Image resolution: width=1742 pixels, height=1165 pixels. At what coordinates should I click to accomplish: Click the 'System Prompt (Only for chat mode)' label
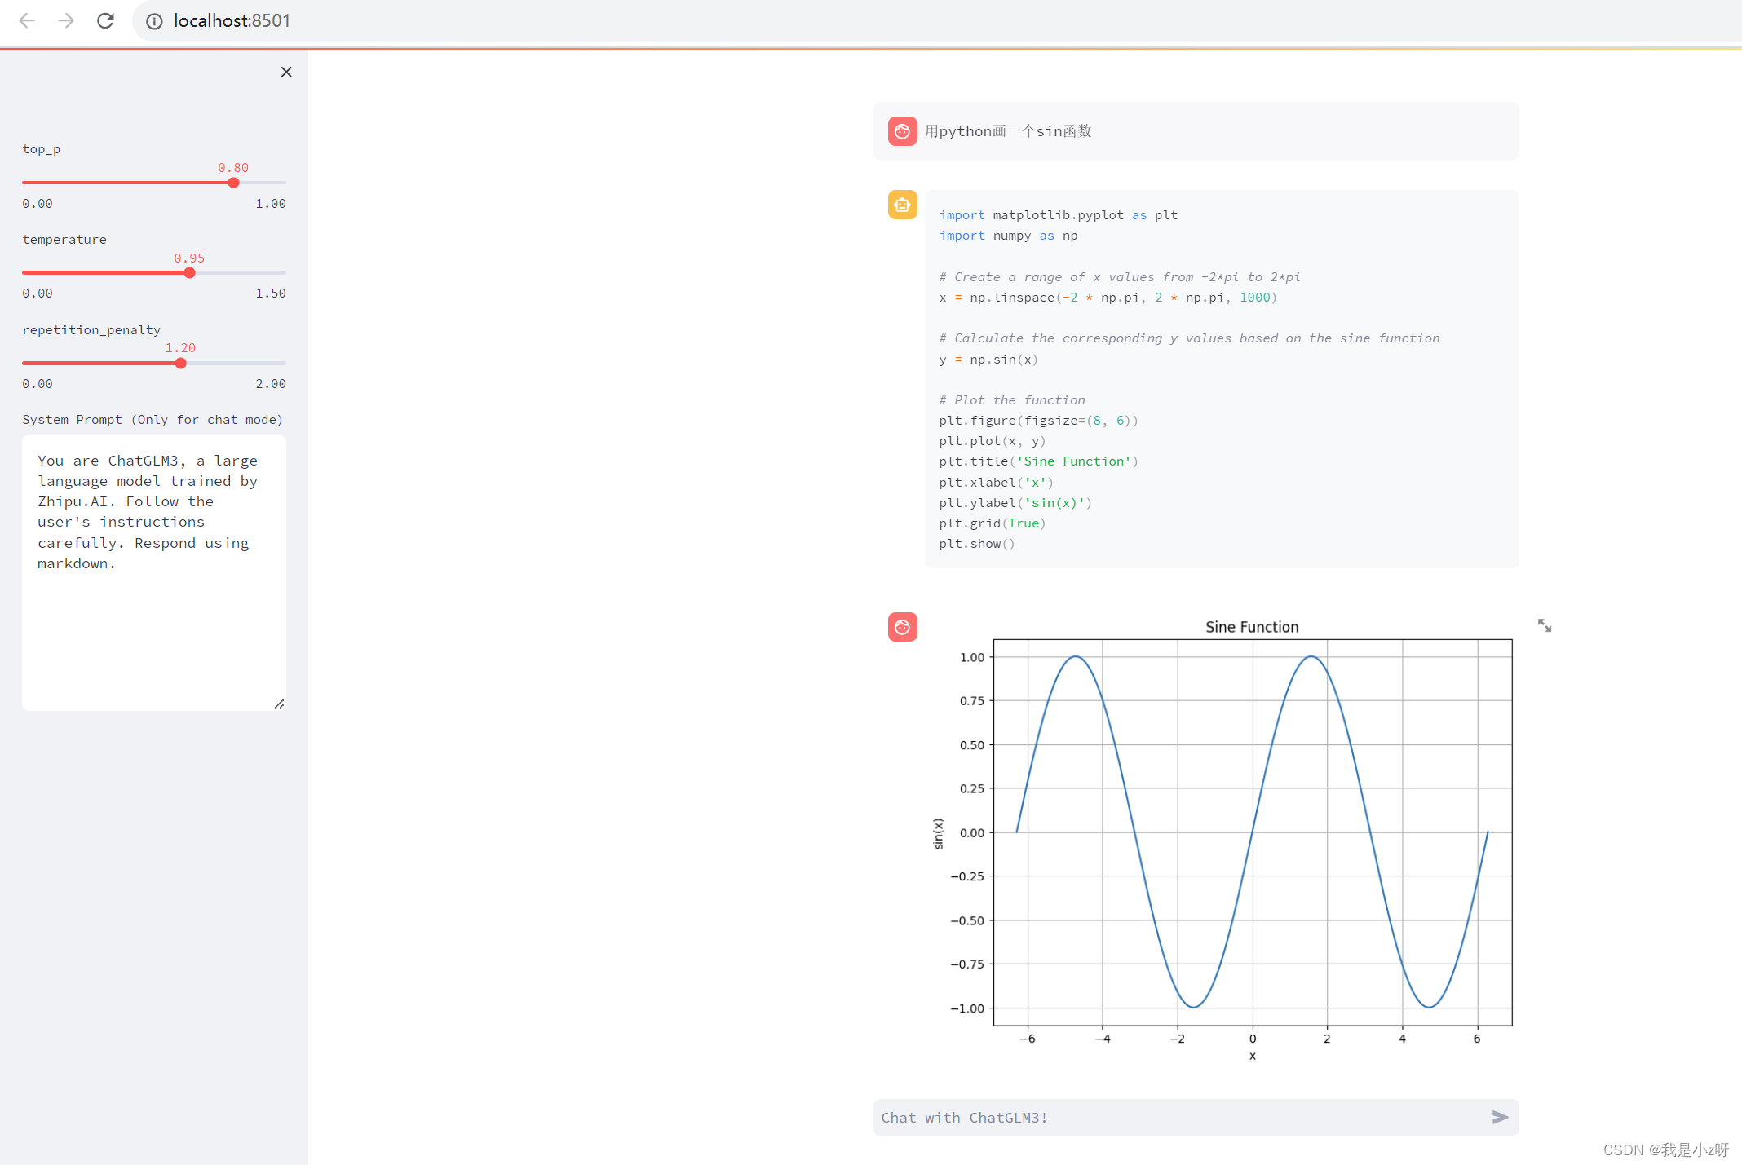153,420
